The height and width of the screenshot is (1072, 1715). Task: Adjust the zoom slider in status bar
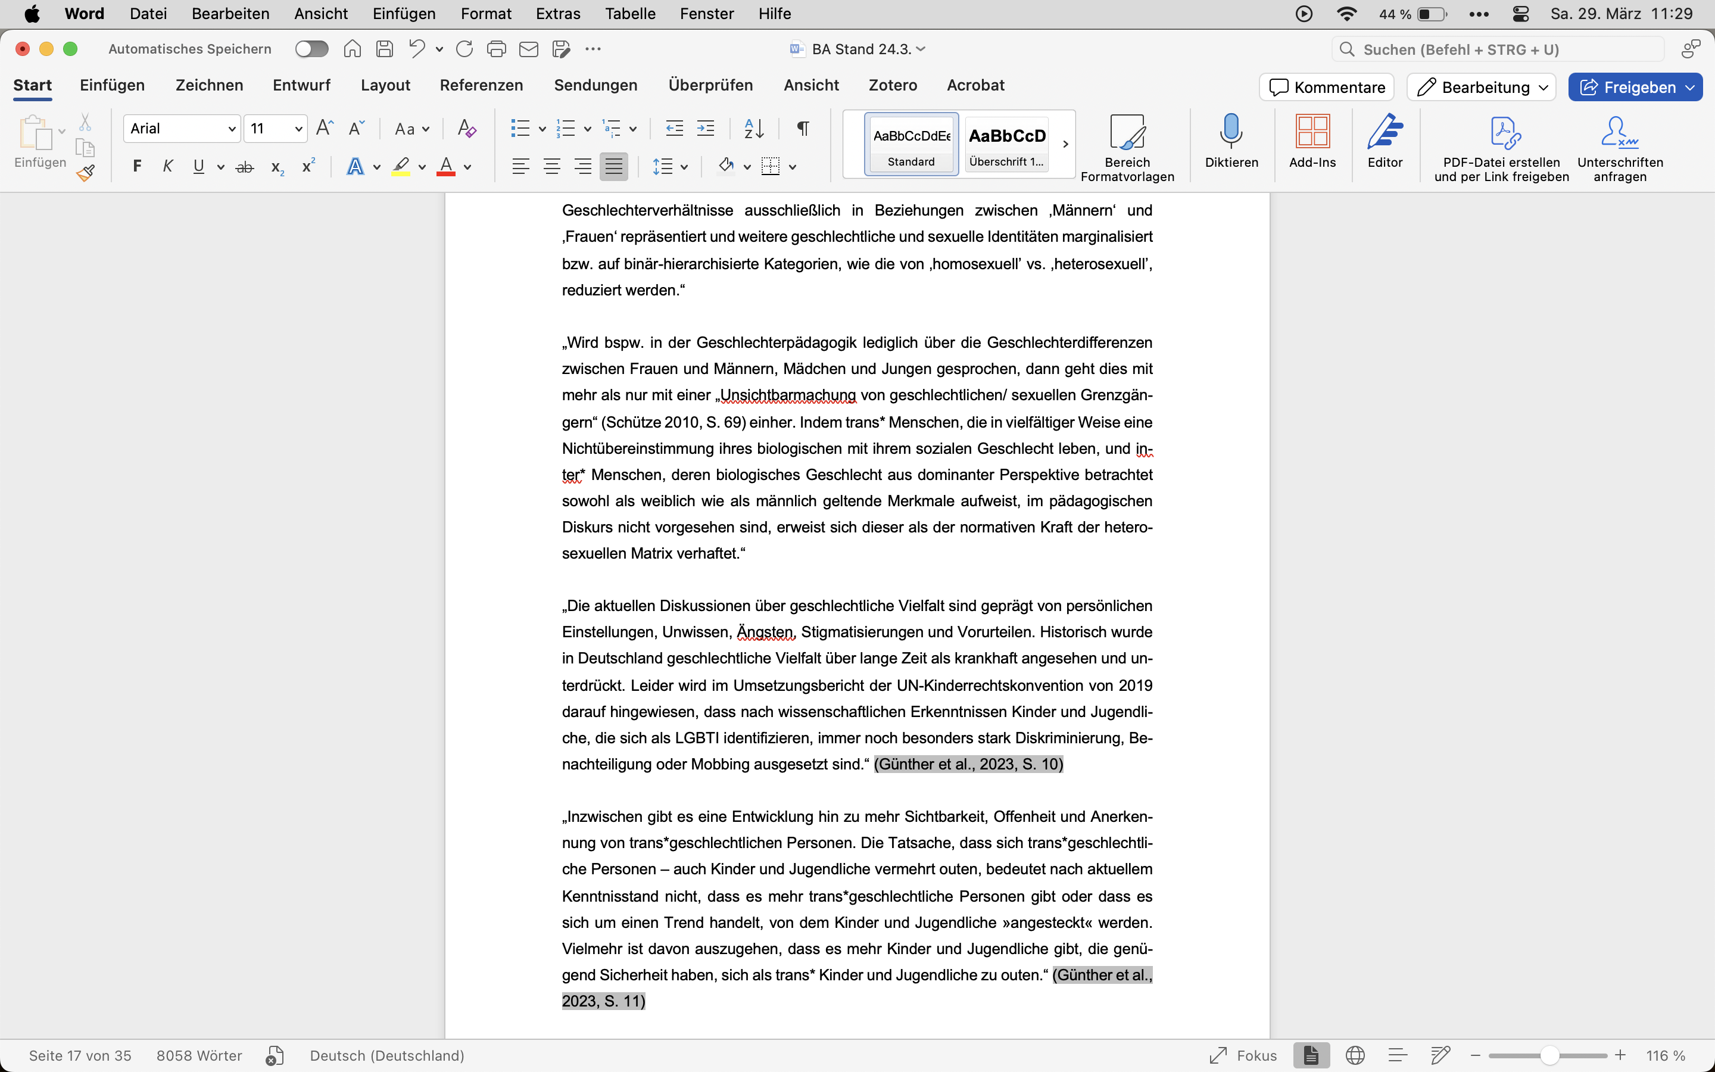[1549, 1056]
